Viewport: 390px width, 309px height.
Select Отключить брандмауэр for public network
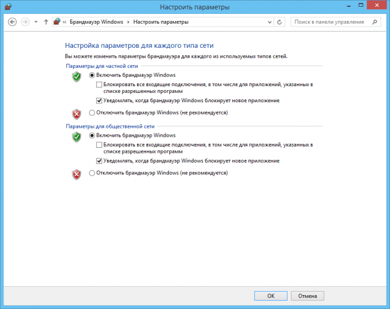92,173
